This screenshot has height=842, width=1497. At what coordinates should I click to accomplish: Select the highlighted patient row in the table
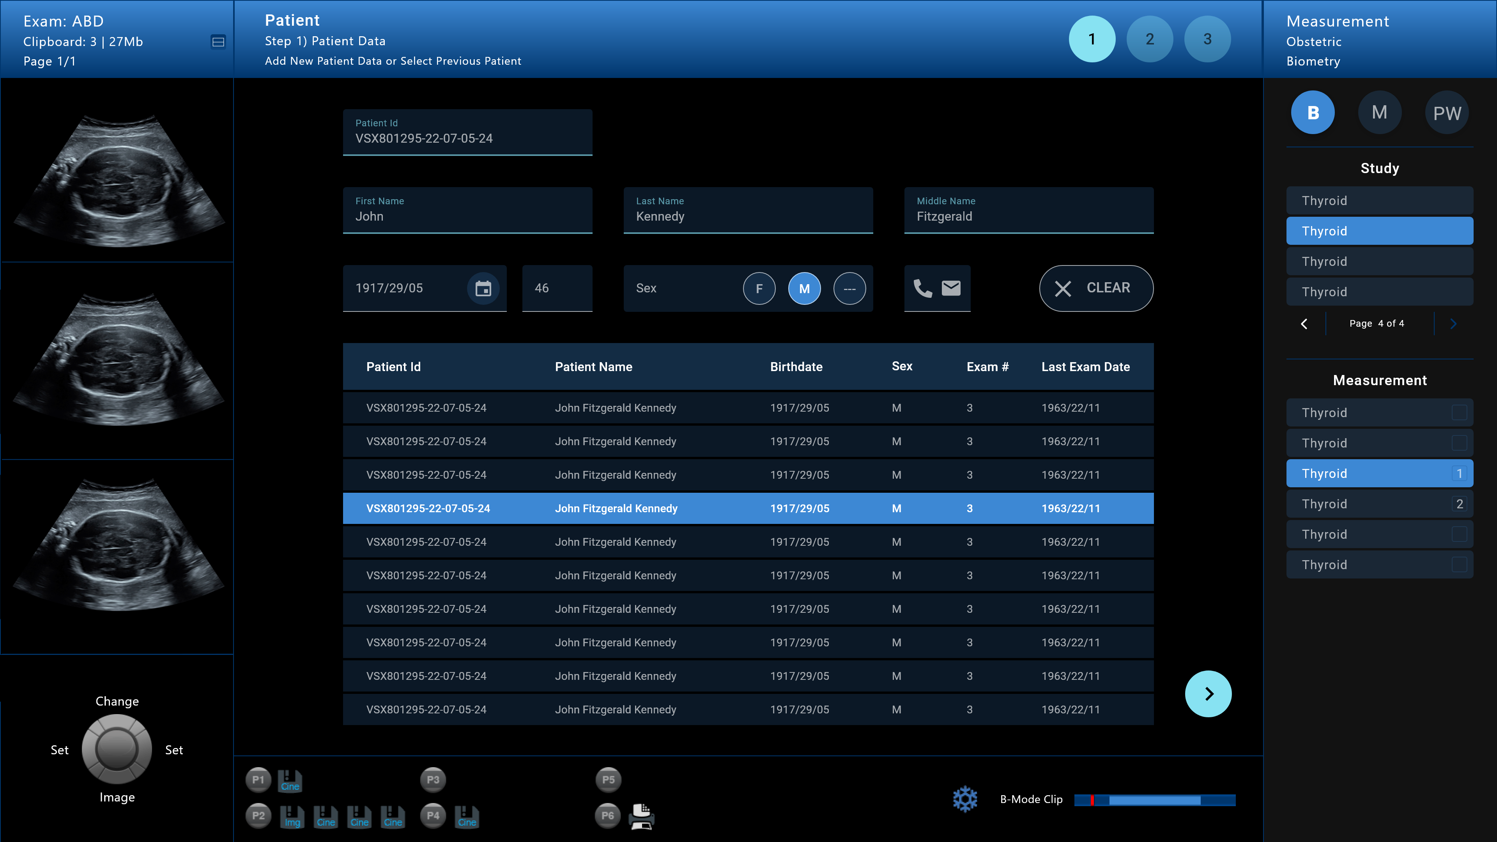pos(748,508)
